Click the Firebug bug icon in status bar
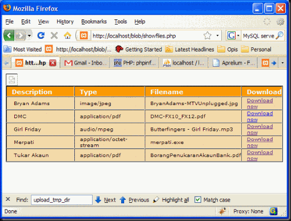Viewport: 291px width, 221px height. tap(222, 211)
